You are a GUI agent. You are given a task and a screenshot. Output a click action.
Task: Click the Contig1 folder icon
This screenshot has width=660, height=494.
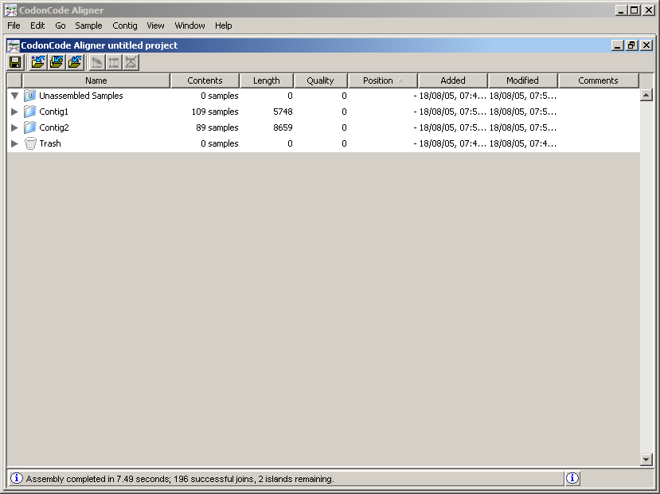(x=30, y=112)
